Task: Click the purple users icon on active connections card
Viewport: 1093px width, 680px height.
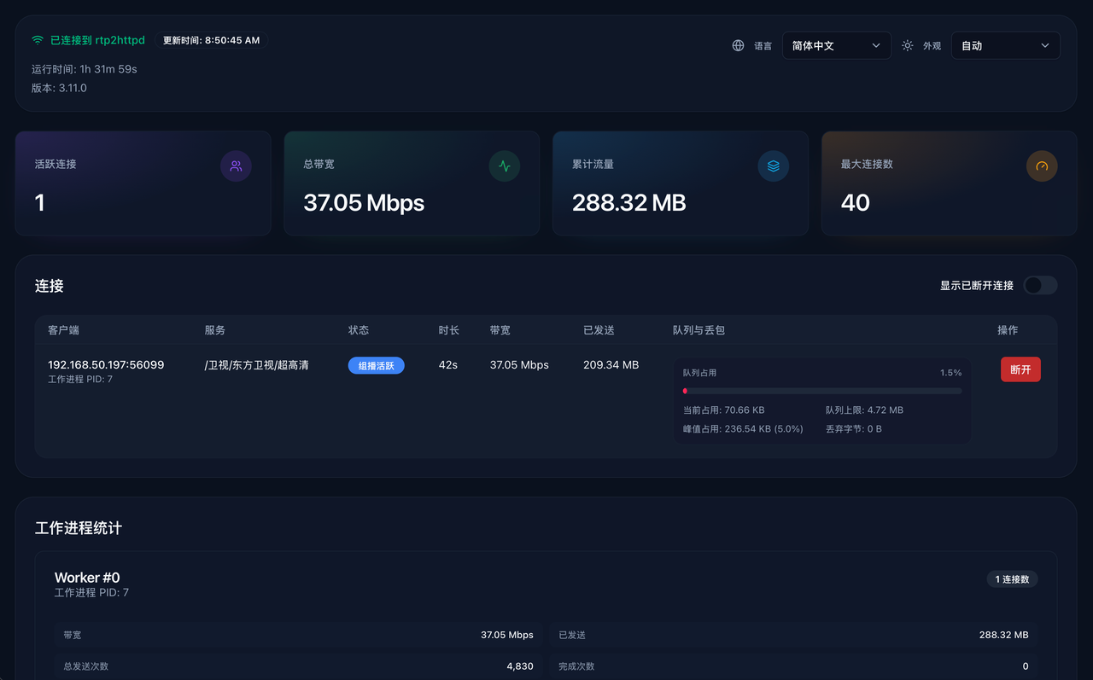Action: coord(236,166)
